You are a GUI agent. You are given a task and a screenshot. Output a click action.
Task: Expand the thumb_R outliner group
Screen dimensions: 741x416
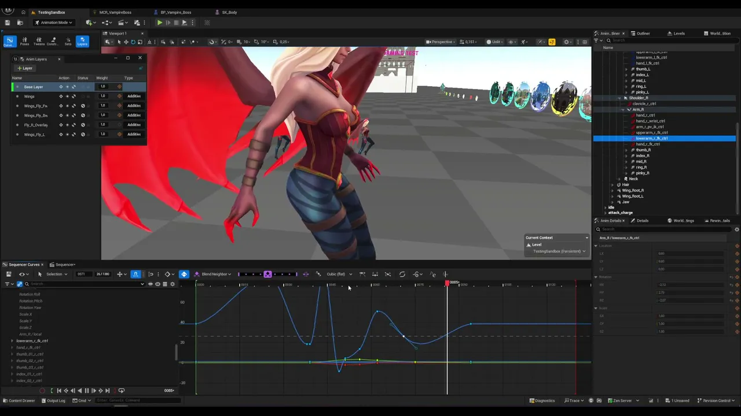pyautogui.click(x=626, y=150)
